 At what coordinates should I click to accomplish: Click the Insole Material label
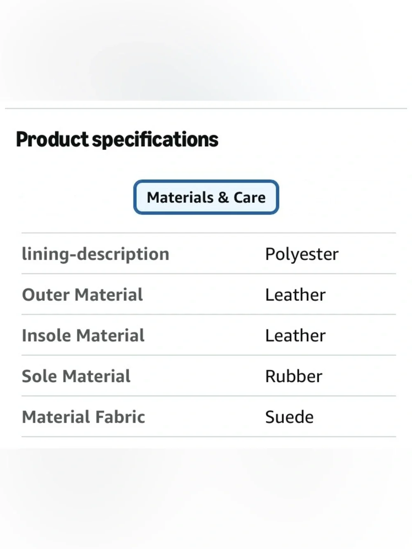click(83, 336)
